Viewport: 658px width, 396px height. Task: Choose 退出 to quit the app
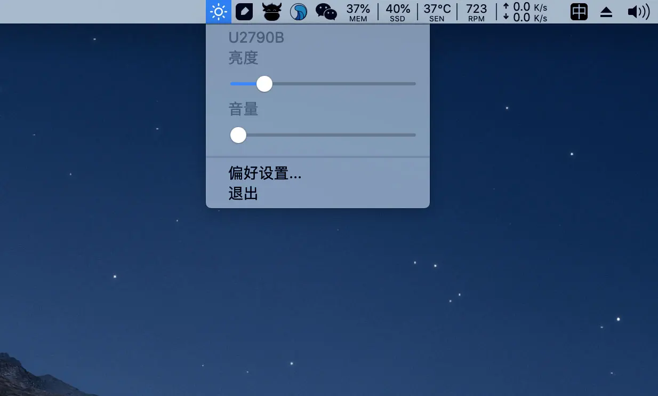pos(244,193)
